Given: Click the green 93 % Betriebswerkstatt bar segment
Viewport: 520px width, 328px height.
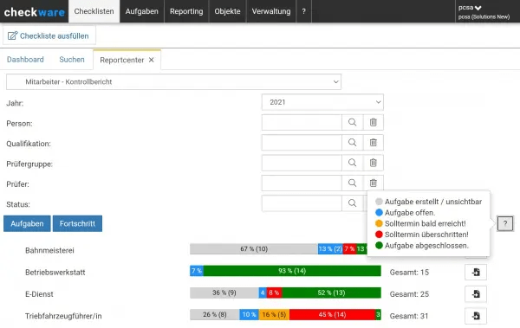Looking at the screenshot, I should (x=292, y=271).
